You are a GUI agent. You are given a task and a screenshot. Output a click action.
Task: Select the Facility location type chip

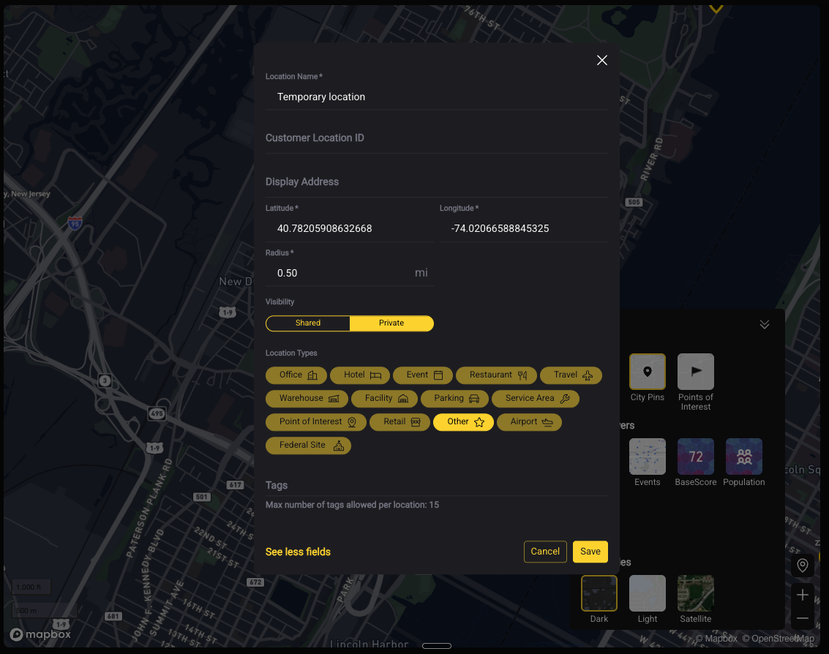[x=384, y=398]
